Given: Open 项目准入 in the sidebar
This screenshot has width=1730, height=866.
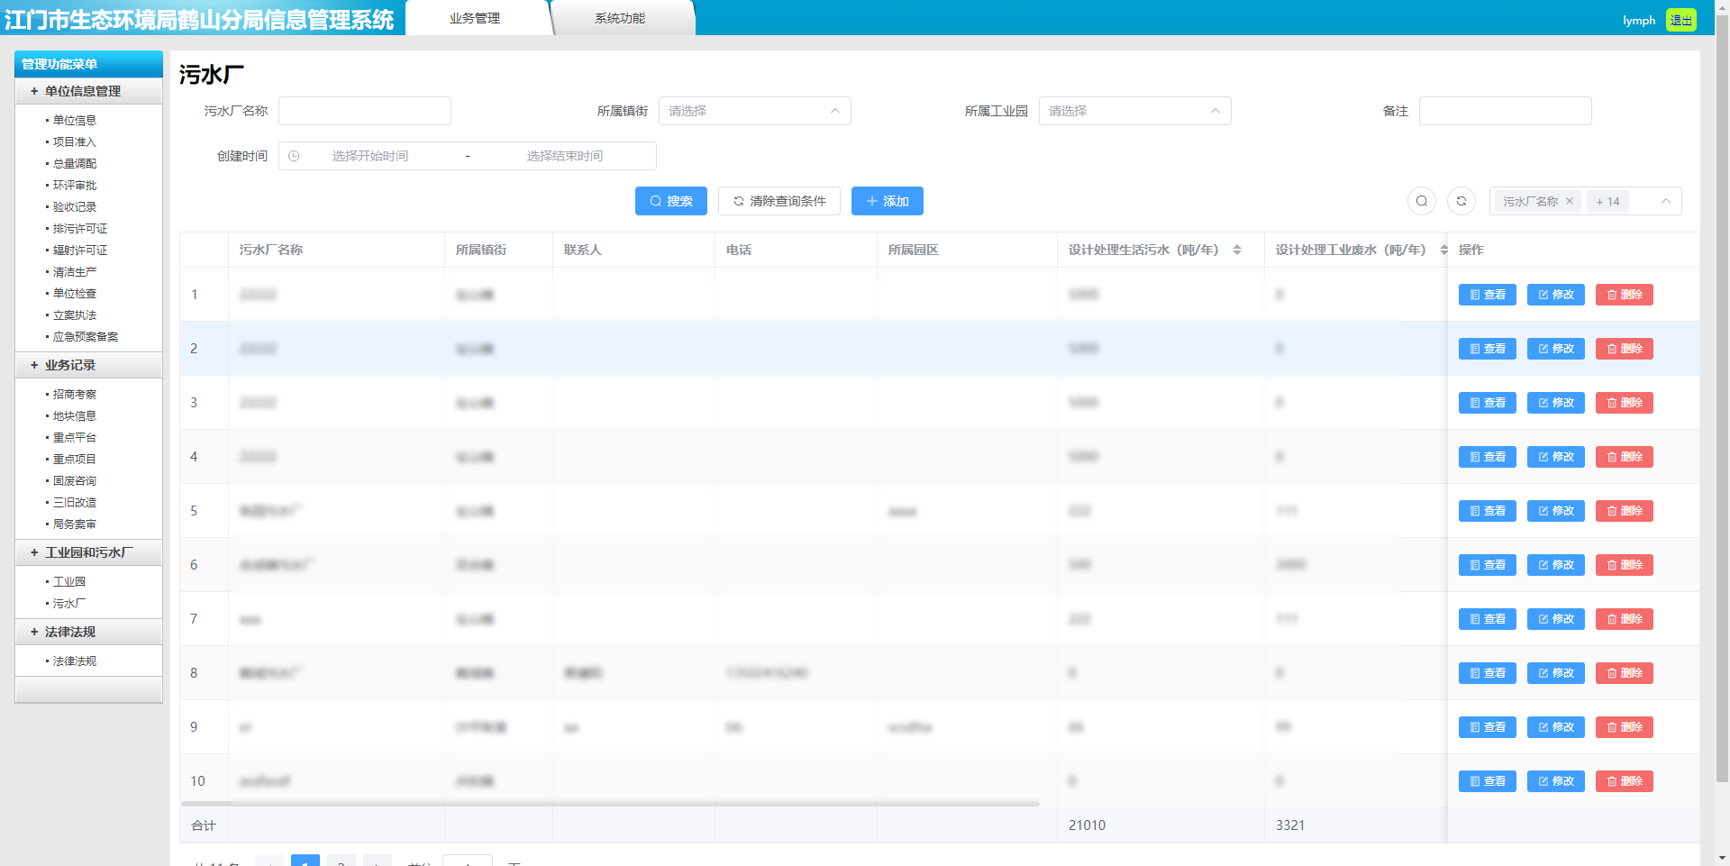Looking at the screenshot, I should pos(74,141).
